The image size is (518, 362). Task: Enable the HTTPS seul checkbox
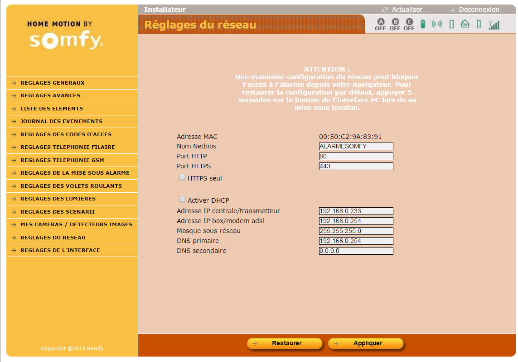click(182, 177)
